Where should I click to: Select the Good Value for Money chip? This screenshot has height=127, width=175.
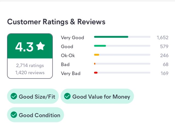click(97, 96)
